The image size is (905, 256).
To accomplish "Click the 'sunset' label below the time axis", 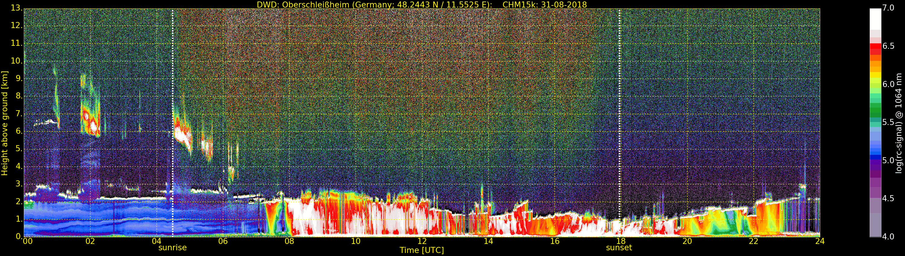I will pyautogui.click(x=619, y=248).
